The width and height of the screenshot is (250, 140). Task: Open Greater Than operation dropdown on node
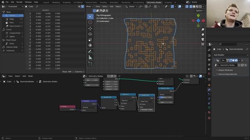[x=146, y=101]
